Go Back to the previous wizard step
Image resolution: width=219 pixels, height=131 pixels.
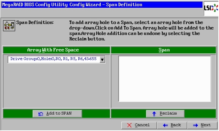tap(172, 125)
